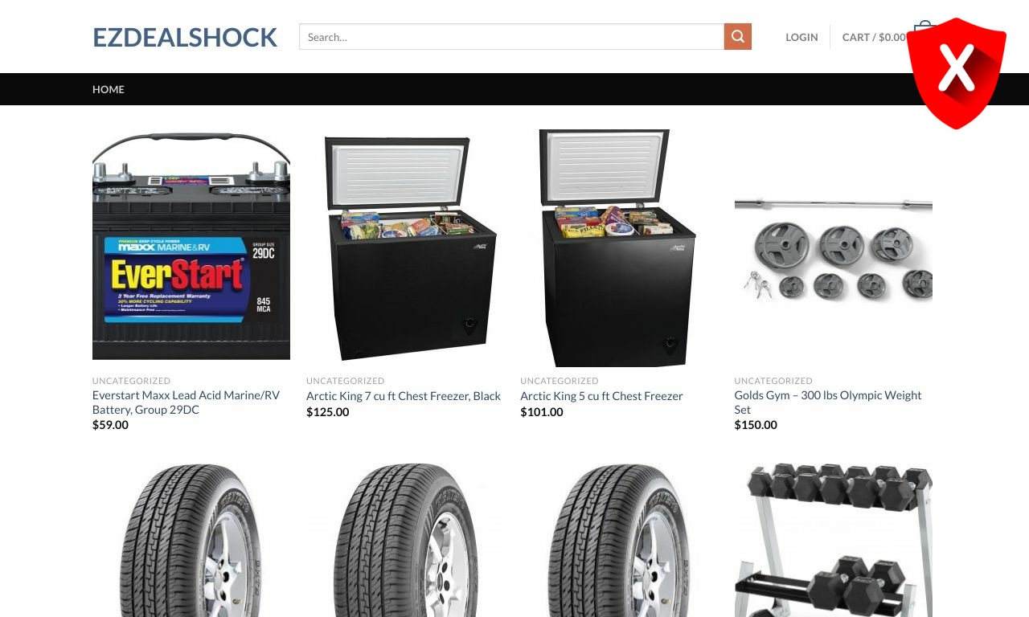Screen dimensions: 1029x617
Task: Click the orange search magnifier button
Action: point(738,36)
